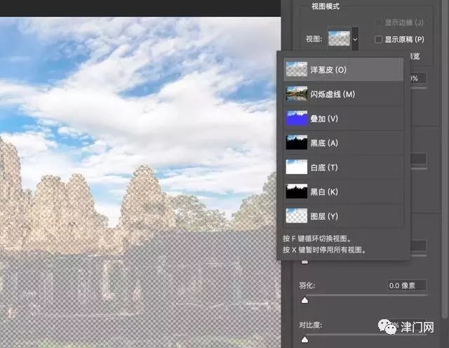Screen dimensions: 449x348
Task: Click the slider handle above 羽化
Action: [x=305, y=261]
